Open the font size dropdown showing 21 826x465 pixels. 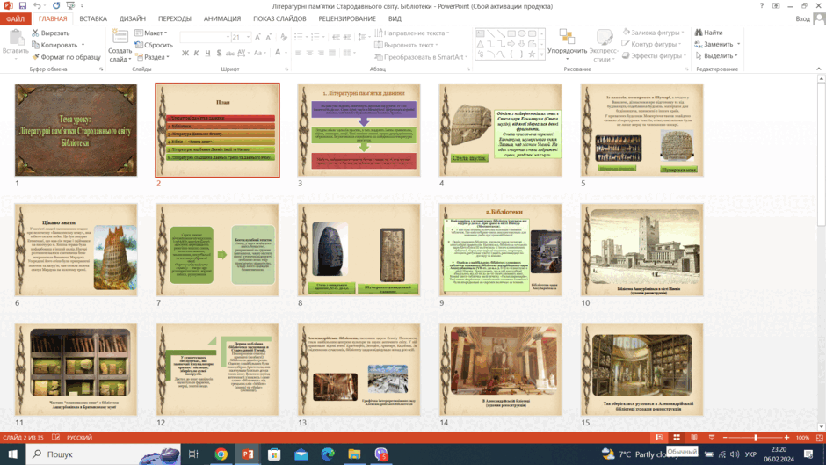click(x=248, y=37)
